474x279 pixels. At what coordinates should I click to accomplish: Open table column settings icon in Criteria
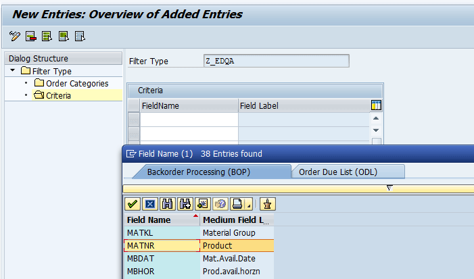pyautogui.click(x=377, y=105)
